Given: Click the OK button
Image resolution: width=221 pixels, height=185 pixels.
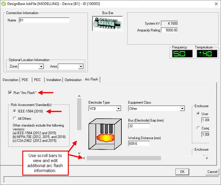Looking at the screenshot, I should tap(182, 172).
